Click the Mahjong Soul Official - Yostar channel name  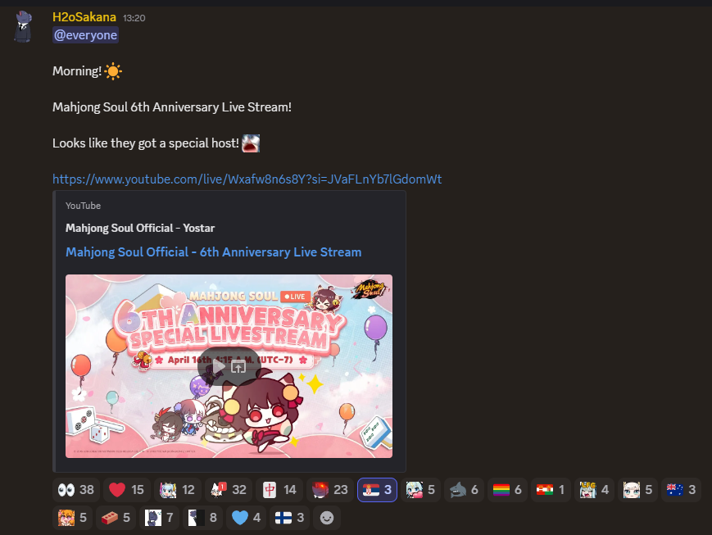coord(140,228)
